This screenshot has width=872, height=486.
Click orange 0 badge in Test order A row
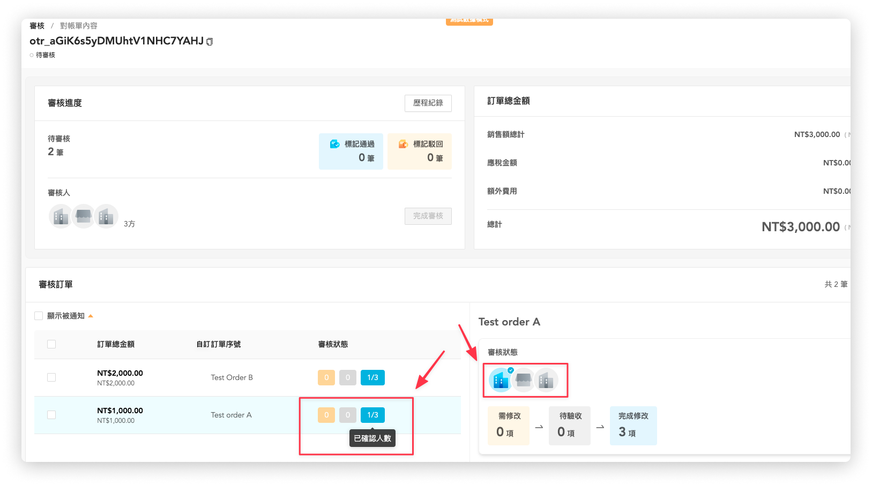click(x=326, y=415)
